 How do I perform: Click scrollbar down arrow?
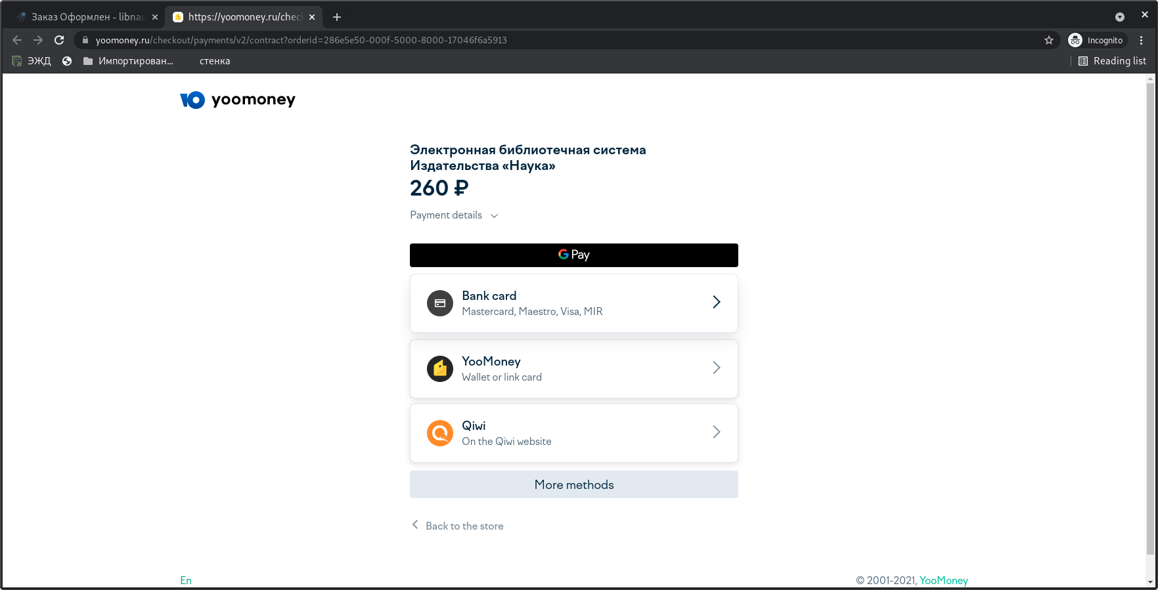click(1150, 582)
